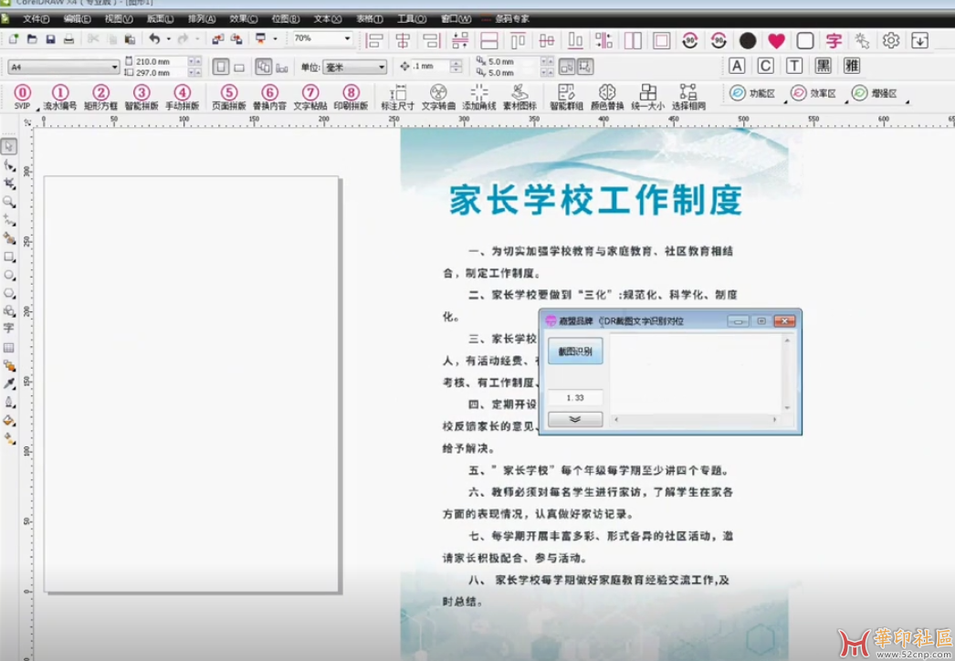Expand the dialog's double-chevron button
Viewport: 955px width, 661px height.
(x=575, y=419)
